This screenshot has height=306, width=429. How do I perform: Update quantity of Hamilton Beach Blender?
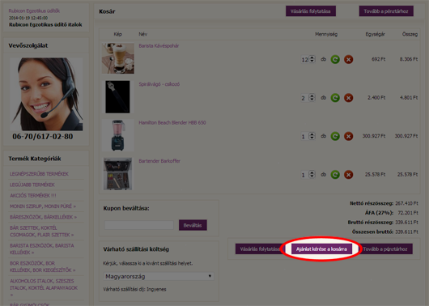335,136
